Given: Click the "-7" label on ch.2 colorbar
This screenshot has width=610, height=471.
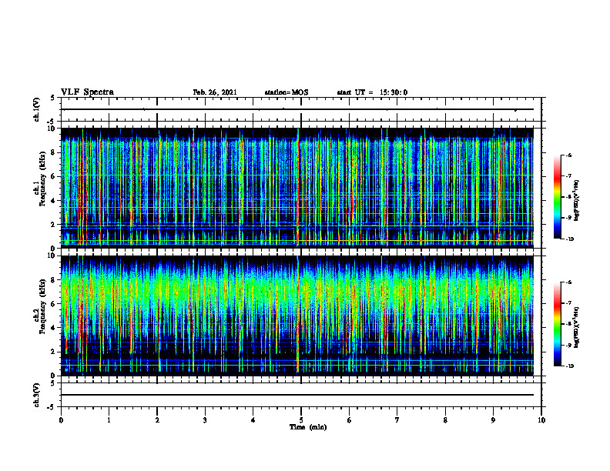Looking at the screenshot, I should 569,303.
